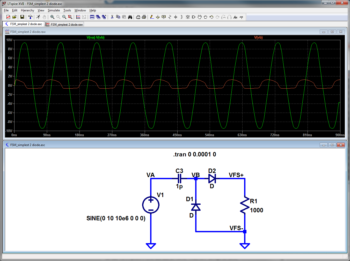Add a SPICE directive with .op tool
Screen dimensions: 350x261
tap(241, 17)
